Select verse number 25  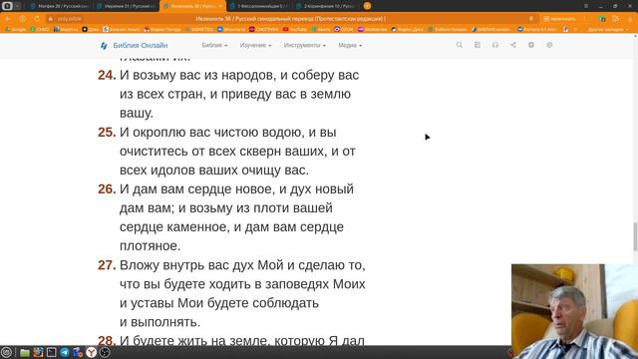107,133
